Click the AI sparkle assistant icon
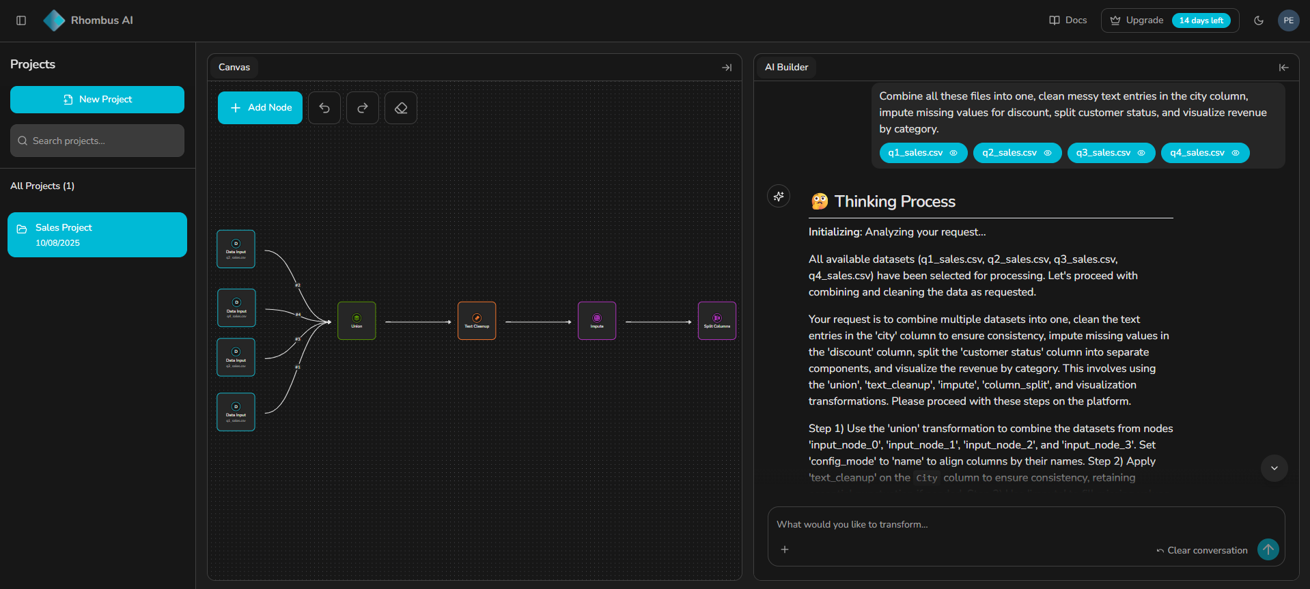The height and width of the screenshot is (589, 1310). click(x=779, y=197)
